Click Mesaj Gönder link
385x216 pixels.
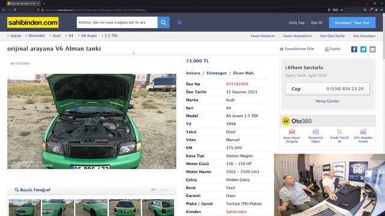click(327, 101)
